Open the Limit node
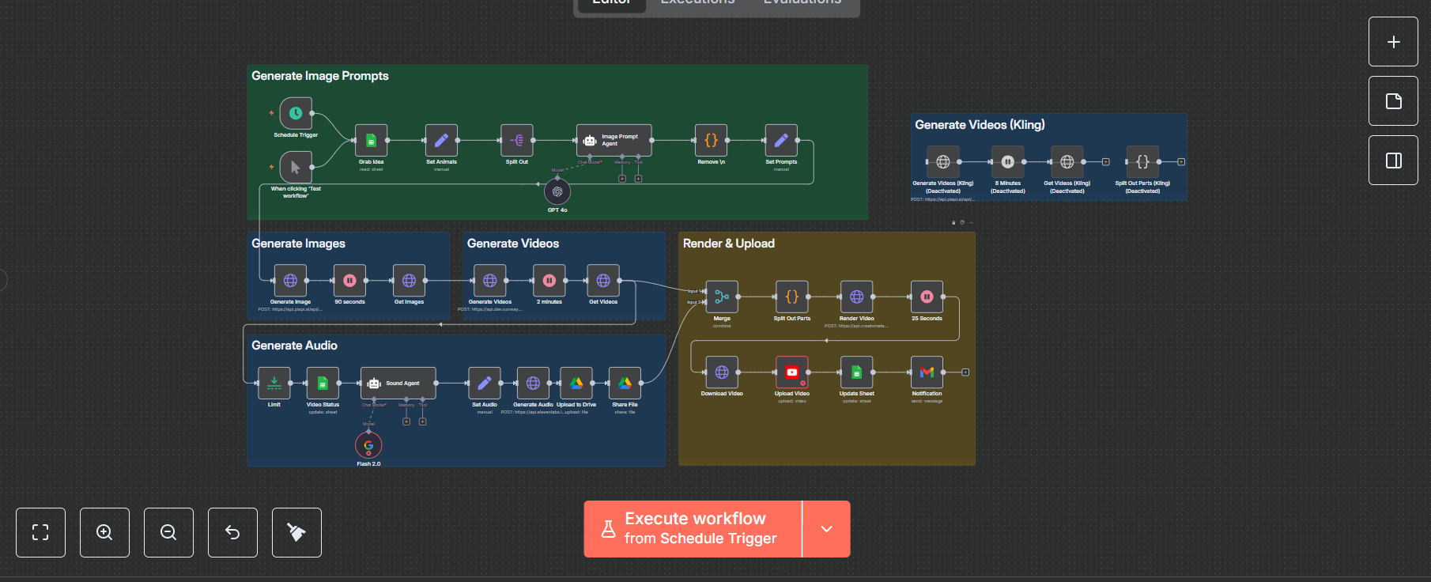The width and height of the screenshot is (1431, 582). point(274,383)
